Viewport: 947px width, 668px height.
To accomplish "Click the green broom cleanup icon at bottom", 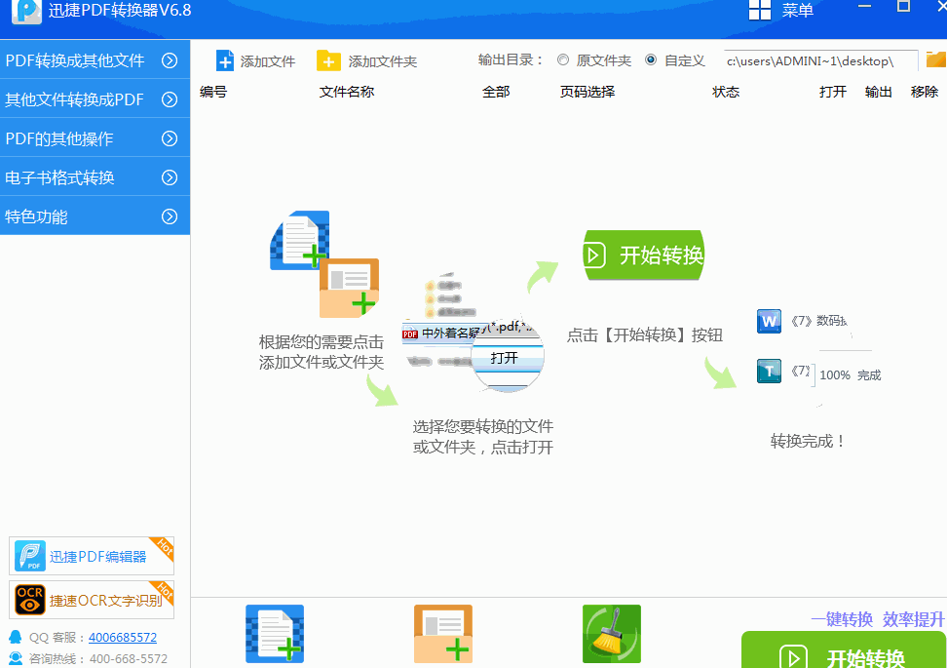I will (x=611, y=633).
